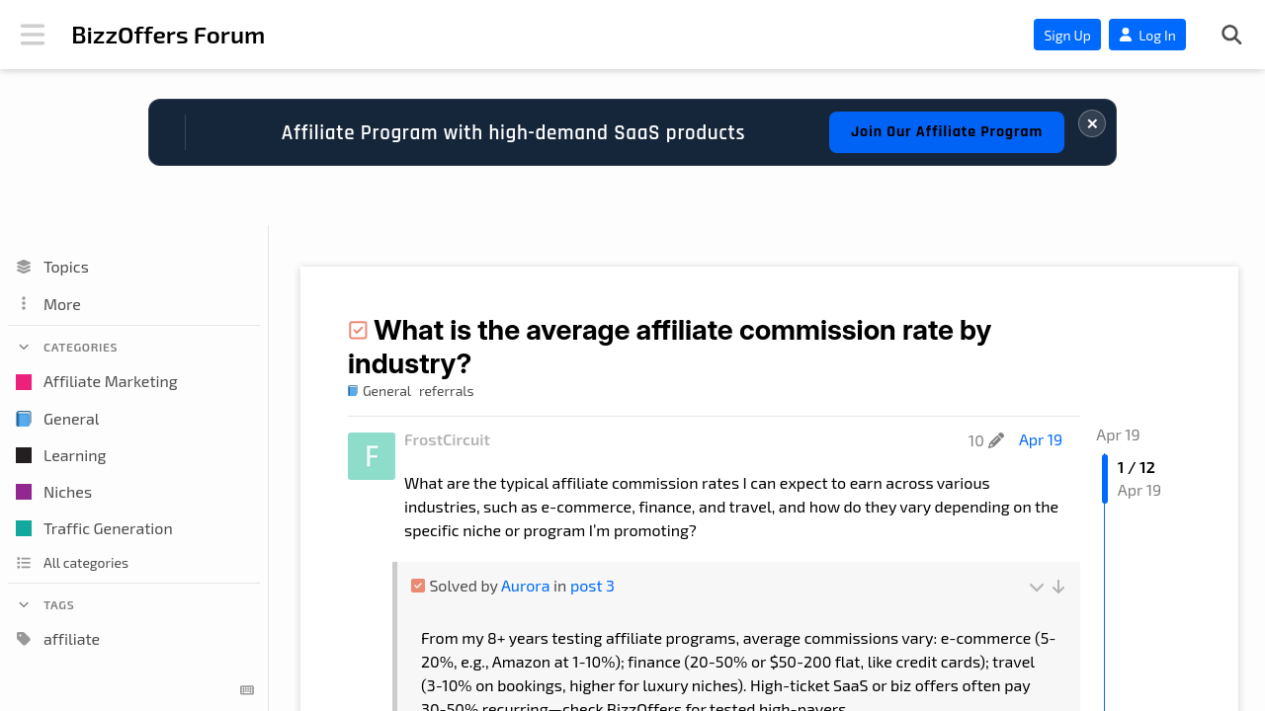Open the referrals tag
Image resolution: width=1265 pixels, height=711 pixels.
[447, 391]
